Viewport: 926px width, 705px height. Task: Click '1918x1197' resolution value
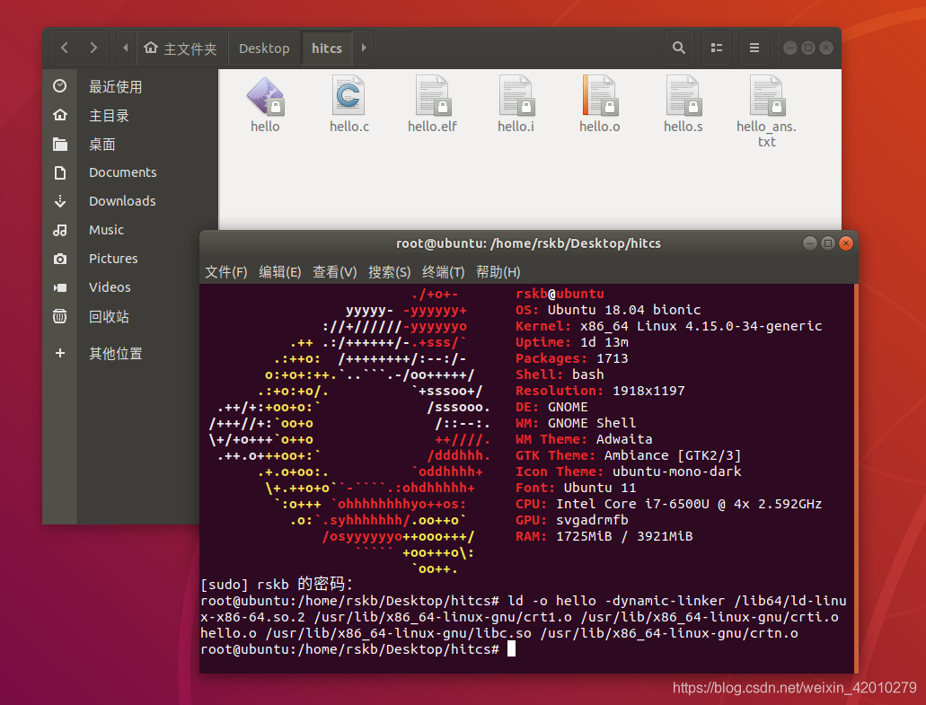[x=648, y=391]
